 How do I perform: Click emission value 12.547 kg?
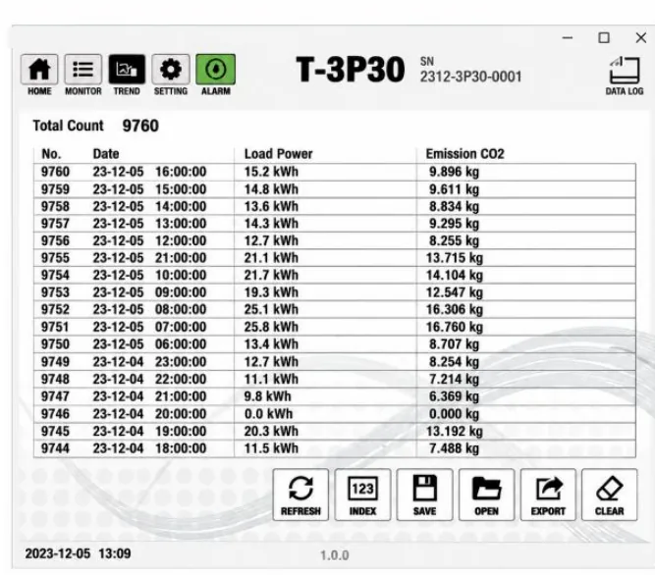[x=455, y=292]
